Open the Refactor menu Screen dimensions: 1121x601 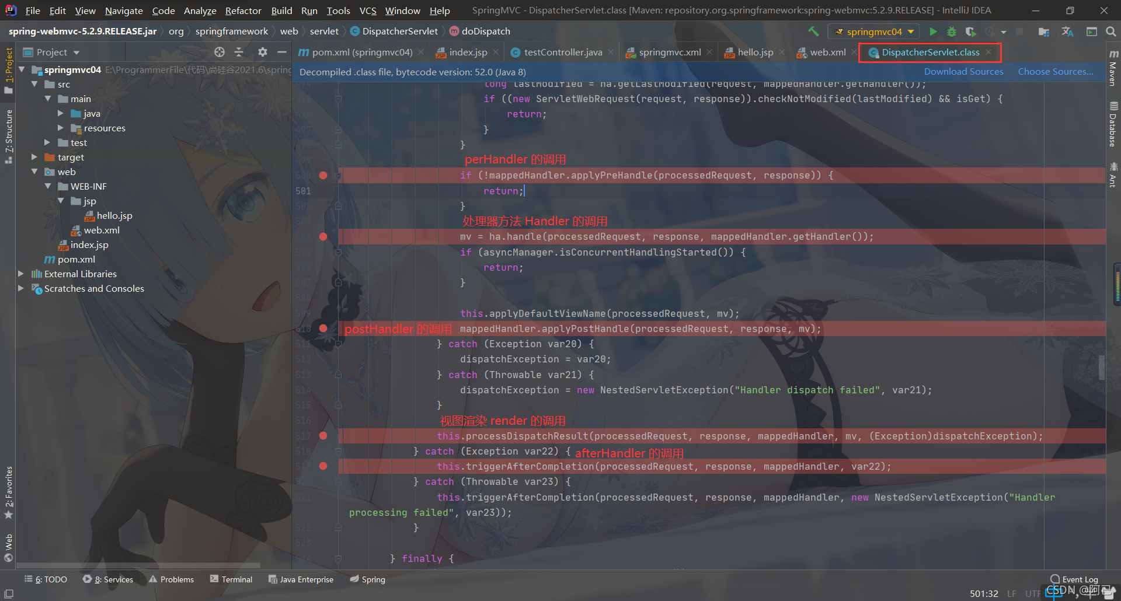pos(243,11)
